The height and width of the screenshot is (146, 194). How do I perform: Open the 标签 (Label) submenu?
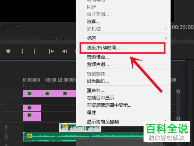pos(92,38)
